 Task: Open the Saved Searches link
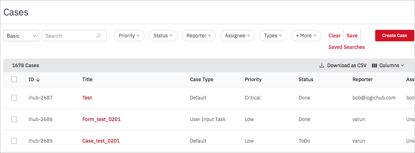(346, 47)
